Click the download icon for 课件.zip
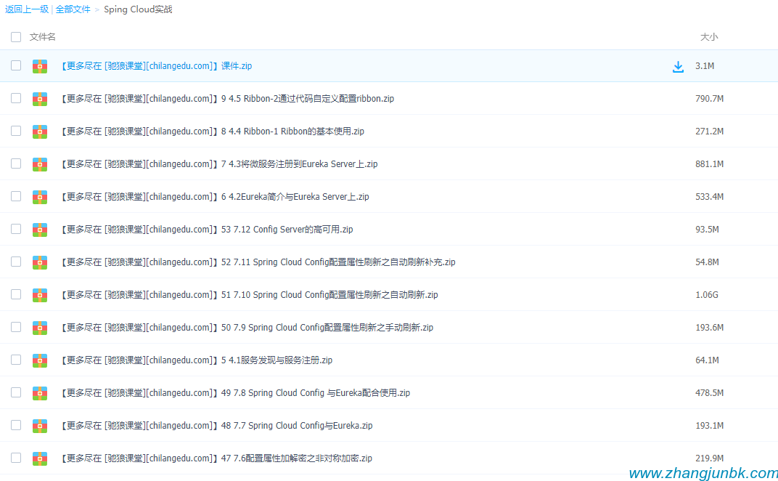Viewport: 778px width, 481px height. [678, 67]
